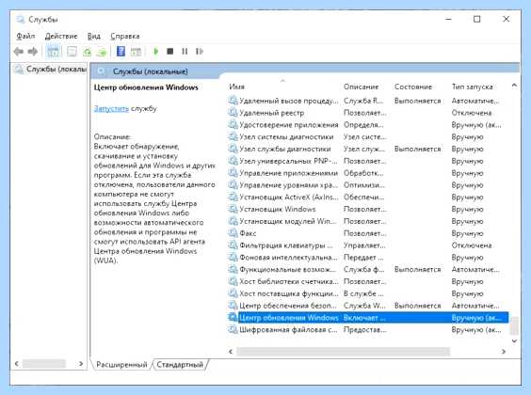Click gear icon of Хост библиотеки счетчика
This screenshot has height=395, width=531.
233,281
